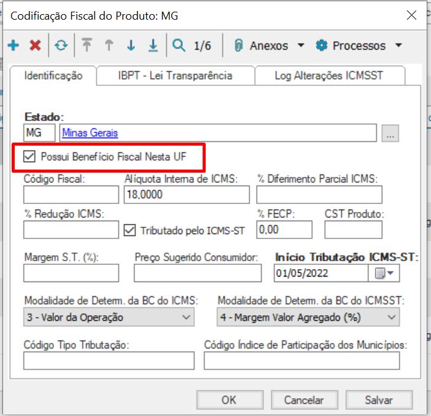Open Modalidade de Determ. da BC do ICMS dropdown
The image size is (431, 416).
click(x=109, y=317)
